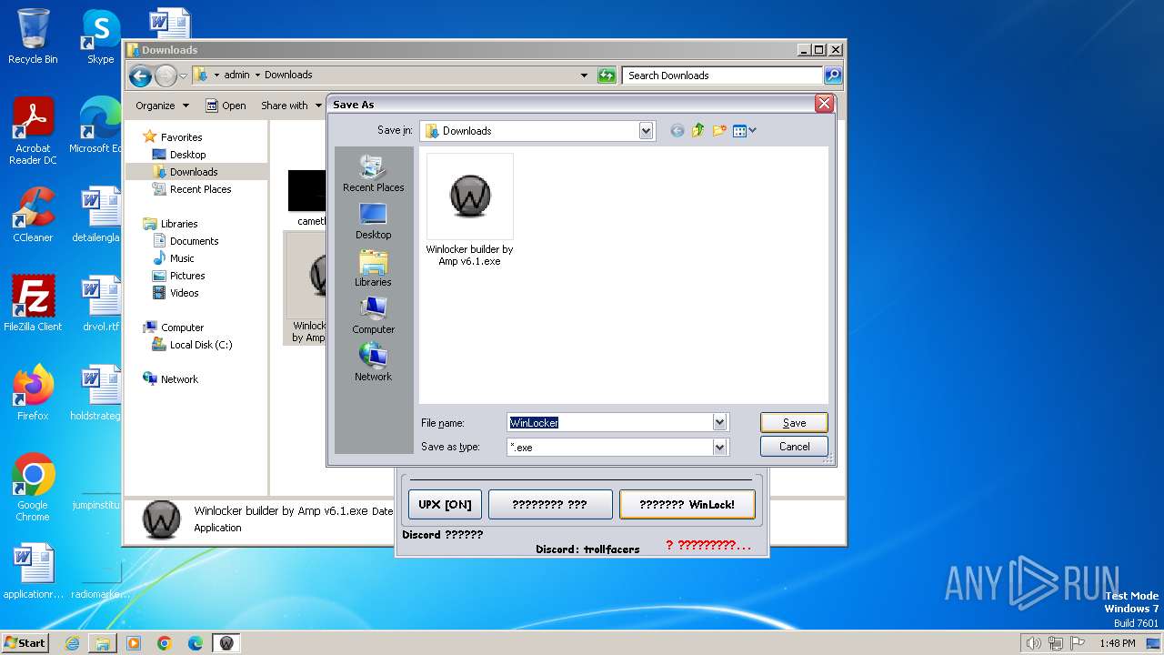Click the Search Downloads field
Viewport: 1164px width, 655px height.
click(x=723, y=76)
